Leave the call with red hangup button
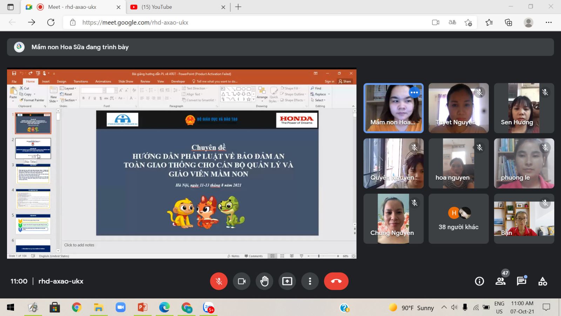Screen dimensions: 561x316 336,281
